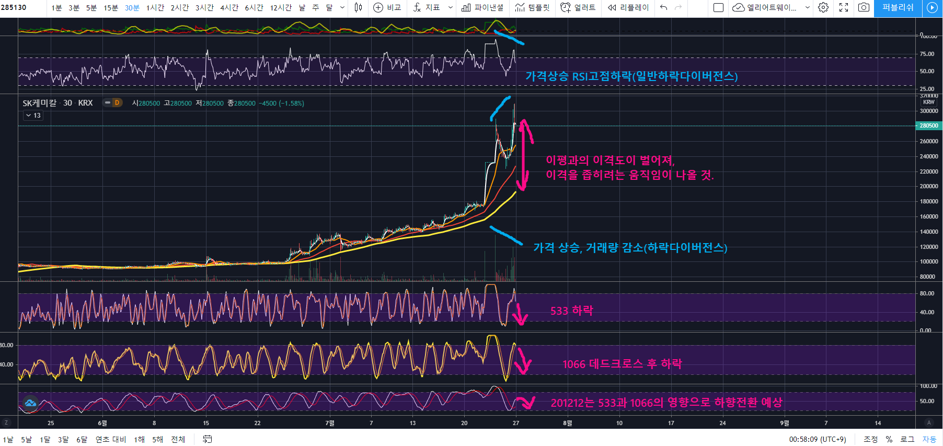
Task: Click the Z timezone button at bottom-left
Action: (6, 422)
